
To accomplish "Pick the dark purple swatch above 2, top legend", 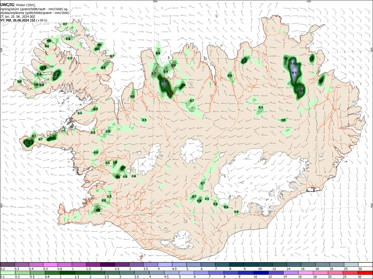I will pyautogui.click(x=108, y=264).
